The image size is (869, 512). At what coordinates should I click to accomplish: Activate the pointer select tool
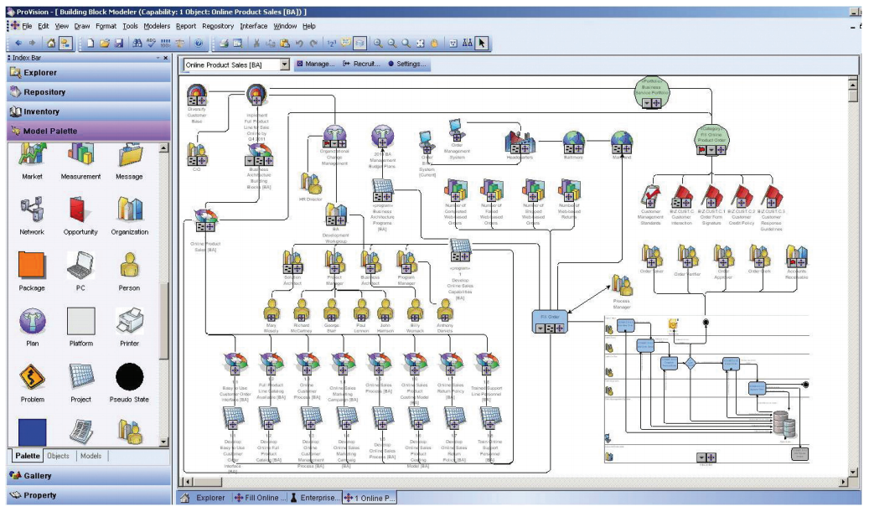(482, 43)
